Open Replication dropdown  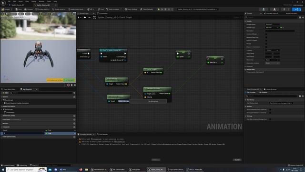click(272, 60)
